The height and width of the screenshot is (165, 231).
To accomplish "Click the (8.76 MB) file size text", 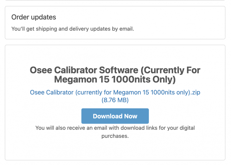I will click(115, 100).
